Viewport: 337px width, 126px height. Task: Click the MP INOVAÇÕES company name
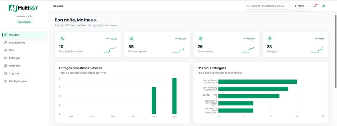(x=25, y=16)
